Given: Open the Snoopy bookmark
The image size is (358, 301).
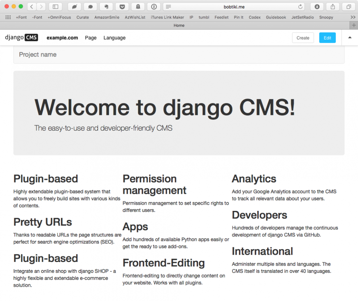Looking at the screenshot, I should click(326, 18).
